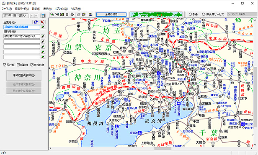Click 木更津 station on the map

tap(163, 128)
